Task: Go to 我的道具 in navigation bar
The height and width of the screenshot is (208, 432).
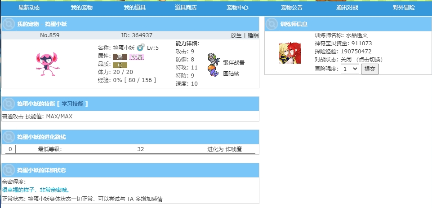Action: point(135,8)
